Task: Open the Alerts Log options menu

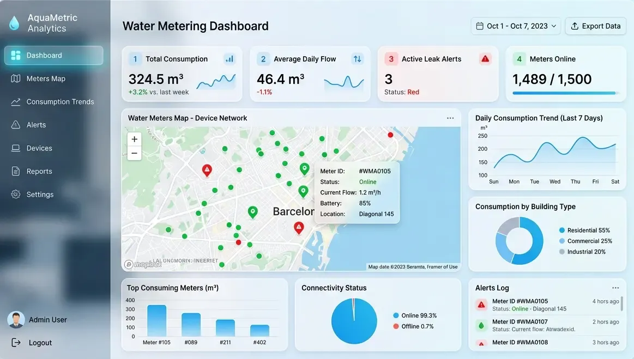Action: tap(615, 288)
